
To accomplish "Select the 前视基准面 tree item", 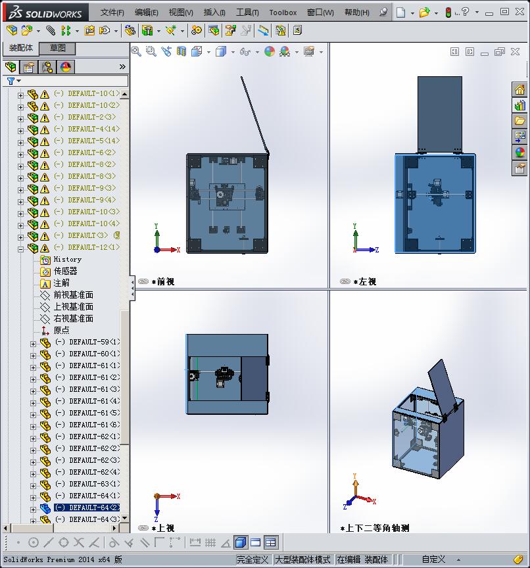I will click(74, 295).
